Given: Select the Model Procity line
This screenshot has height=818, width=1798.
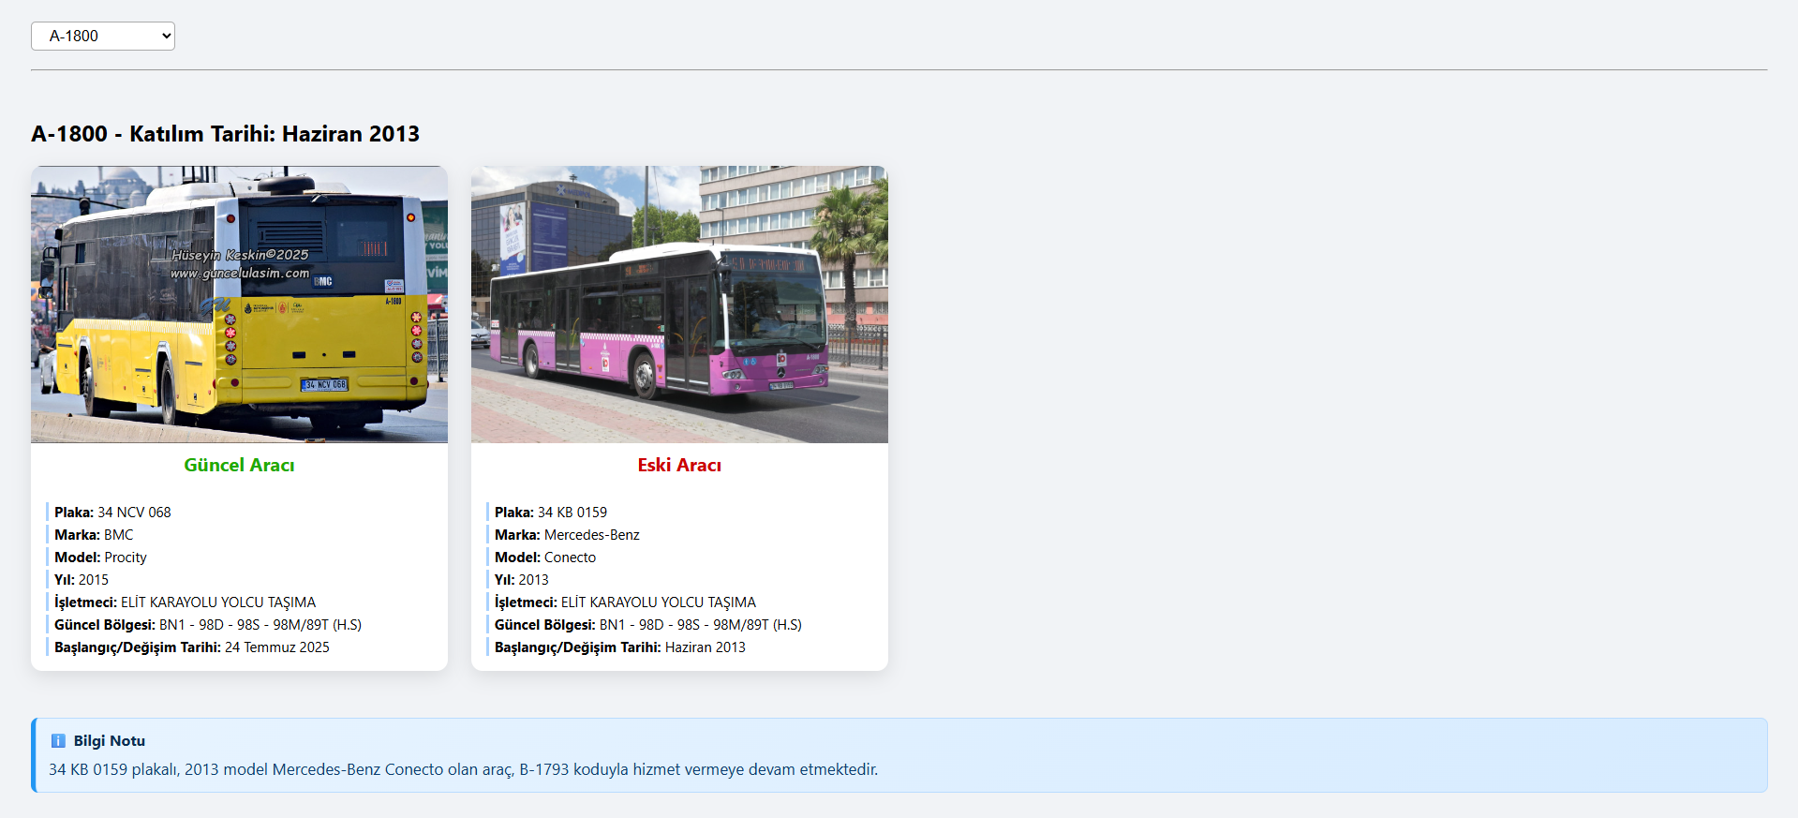Looking at the screenshot, I should (x=100, y=558).
